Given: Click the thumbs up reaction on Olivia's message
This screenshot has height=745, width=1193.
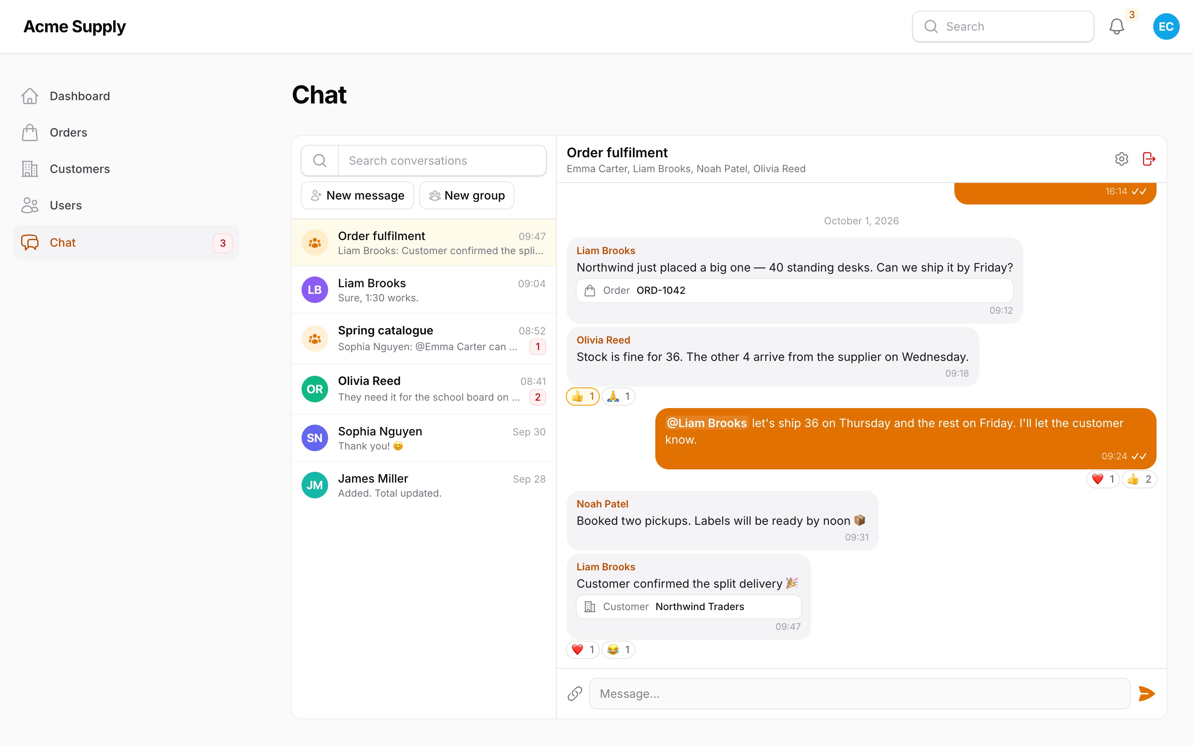Looking at the screenshot, I should 583,396.
